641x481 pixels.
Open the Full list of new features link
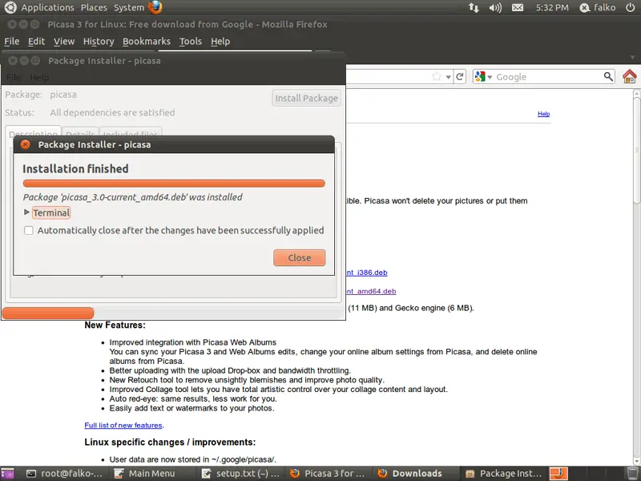[123, 426]
